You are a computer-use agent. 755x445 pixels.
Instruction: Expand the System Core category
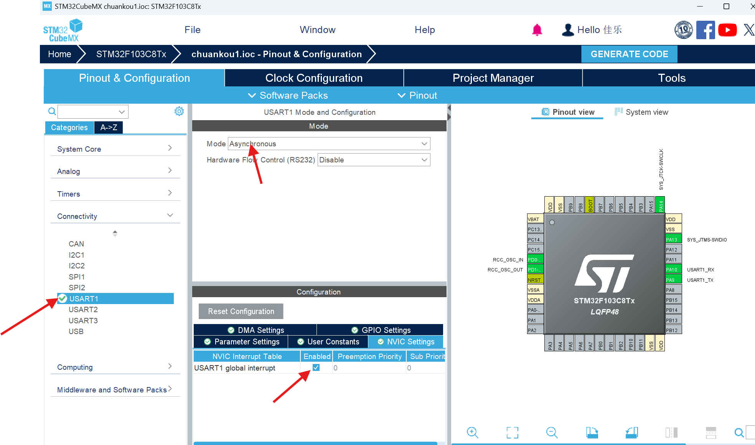(x=115, y=149)
